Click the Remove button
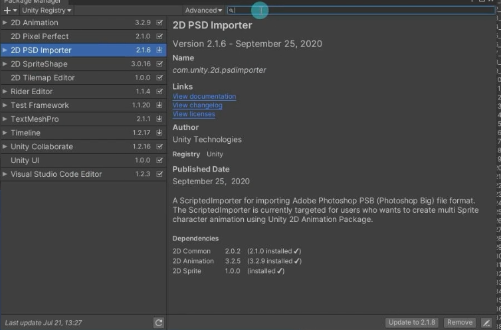Screen dimensions: 501x330 [x=460, y=322]
